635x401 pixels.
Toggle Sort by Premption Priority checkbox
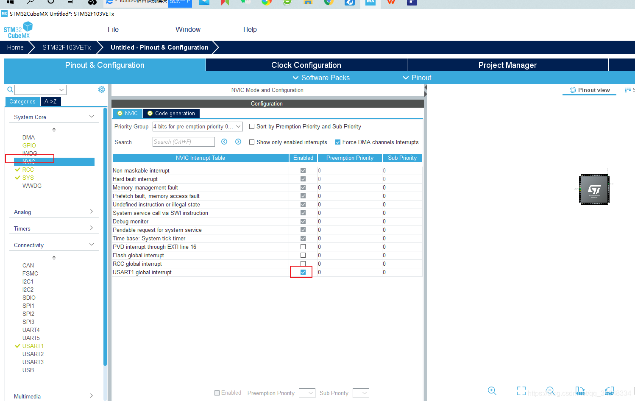pos(252,126)
